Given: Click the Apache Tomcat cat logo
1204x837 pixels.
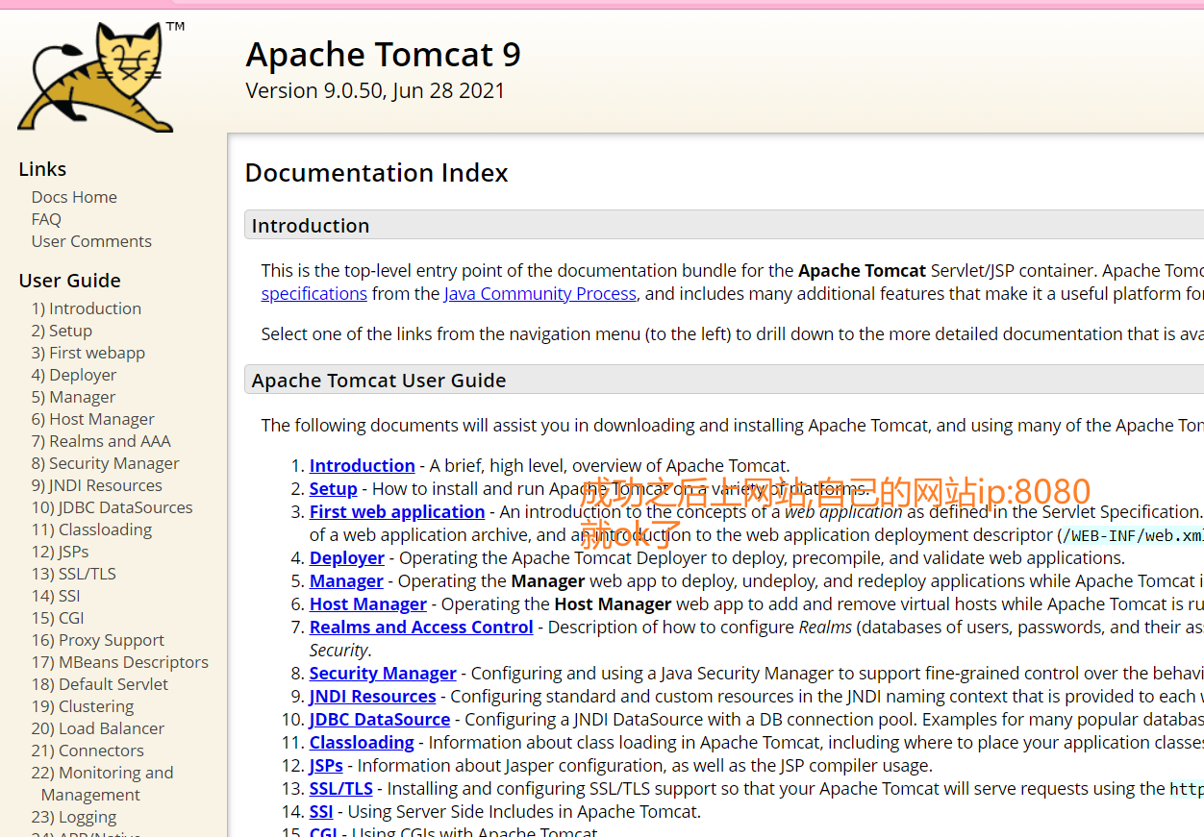Looking at the screenshot, I should tap(102, 76).
